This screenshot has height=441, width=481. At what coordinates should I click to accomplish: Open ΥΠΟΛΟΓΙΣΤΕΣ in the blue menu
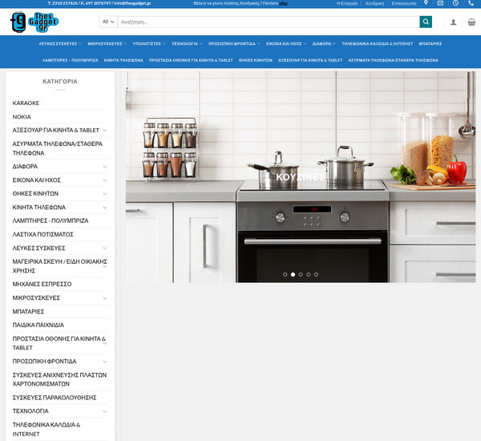tap(149, 43)
